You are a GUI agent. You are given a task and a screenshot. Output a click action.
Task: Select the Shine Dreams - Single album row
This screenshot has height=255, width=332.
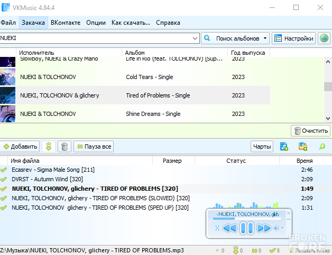coord(135,114)
